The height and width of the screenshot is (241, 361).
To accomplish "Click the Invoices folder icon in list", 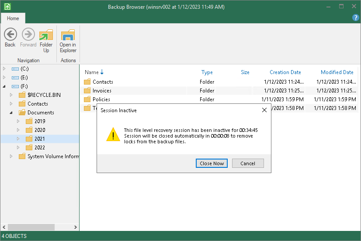I will (87, 91).
